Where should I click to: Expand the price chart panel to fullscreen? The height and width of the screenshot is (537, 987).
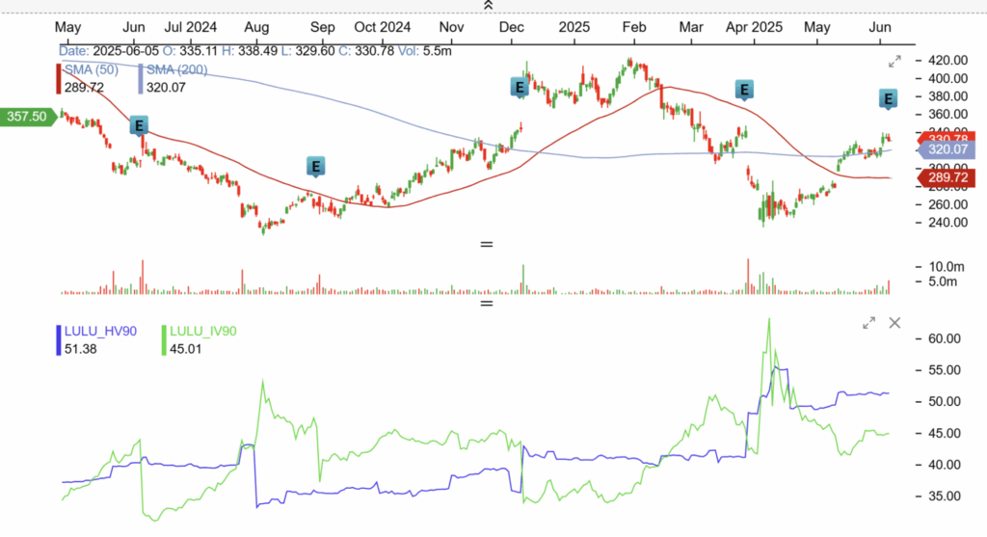click(894, 62)
